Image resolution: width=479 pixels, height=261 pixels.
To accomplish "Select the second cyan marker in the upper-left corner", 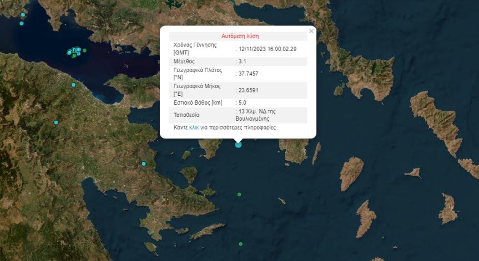I will click(x=22, y=23).
